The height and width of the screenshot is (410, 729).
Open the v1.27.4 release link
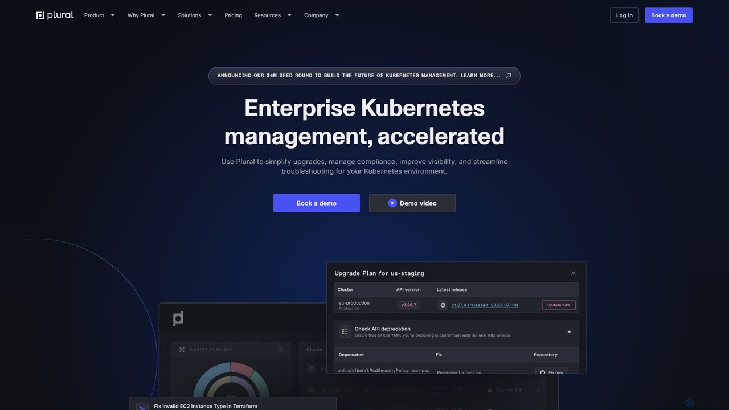[485, 305]
